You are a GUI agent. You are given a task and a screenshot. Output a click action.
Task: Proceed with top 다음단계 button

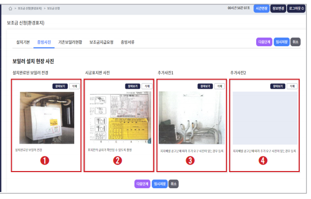point(264,42)
